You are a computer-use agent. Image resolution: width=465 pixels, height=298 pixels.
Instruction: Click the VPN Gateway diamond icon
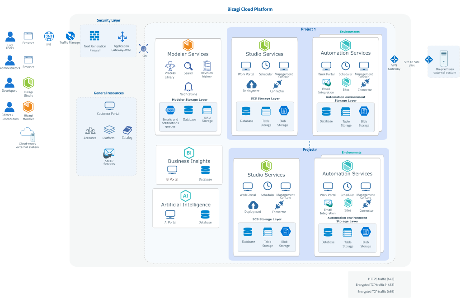[394, 59]
